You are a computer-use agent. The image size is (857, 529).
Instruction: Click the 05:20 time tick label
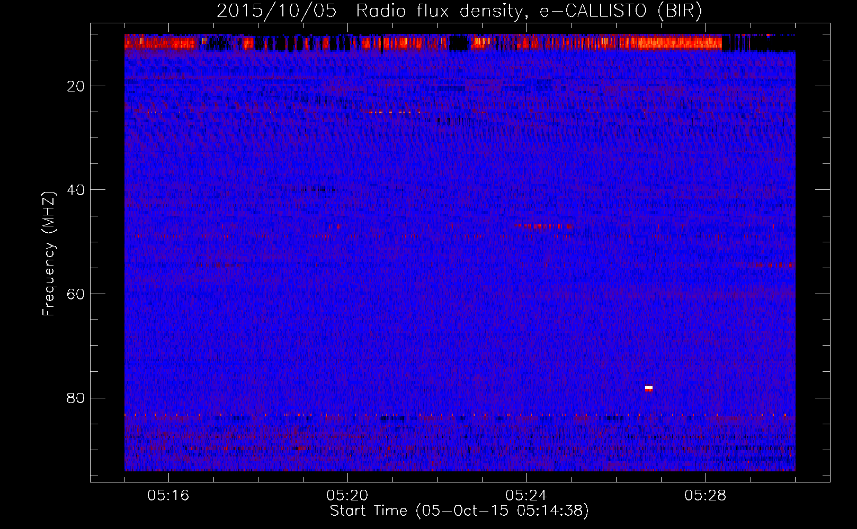click(x=347, y=496)
